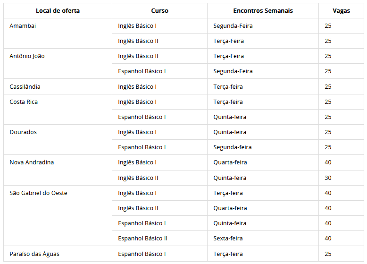
Task: Select Paraíso das Águas 'Espanhol Básico I' cell
Action: coord(142,254)
